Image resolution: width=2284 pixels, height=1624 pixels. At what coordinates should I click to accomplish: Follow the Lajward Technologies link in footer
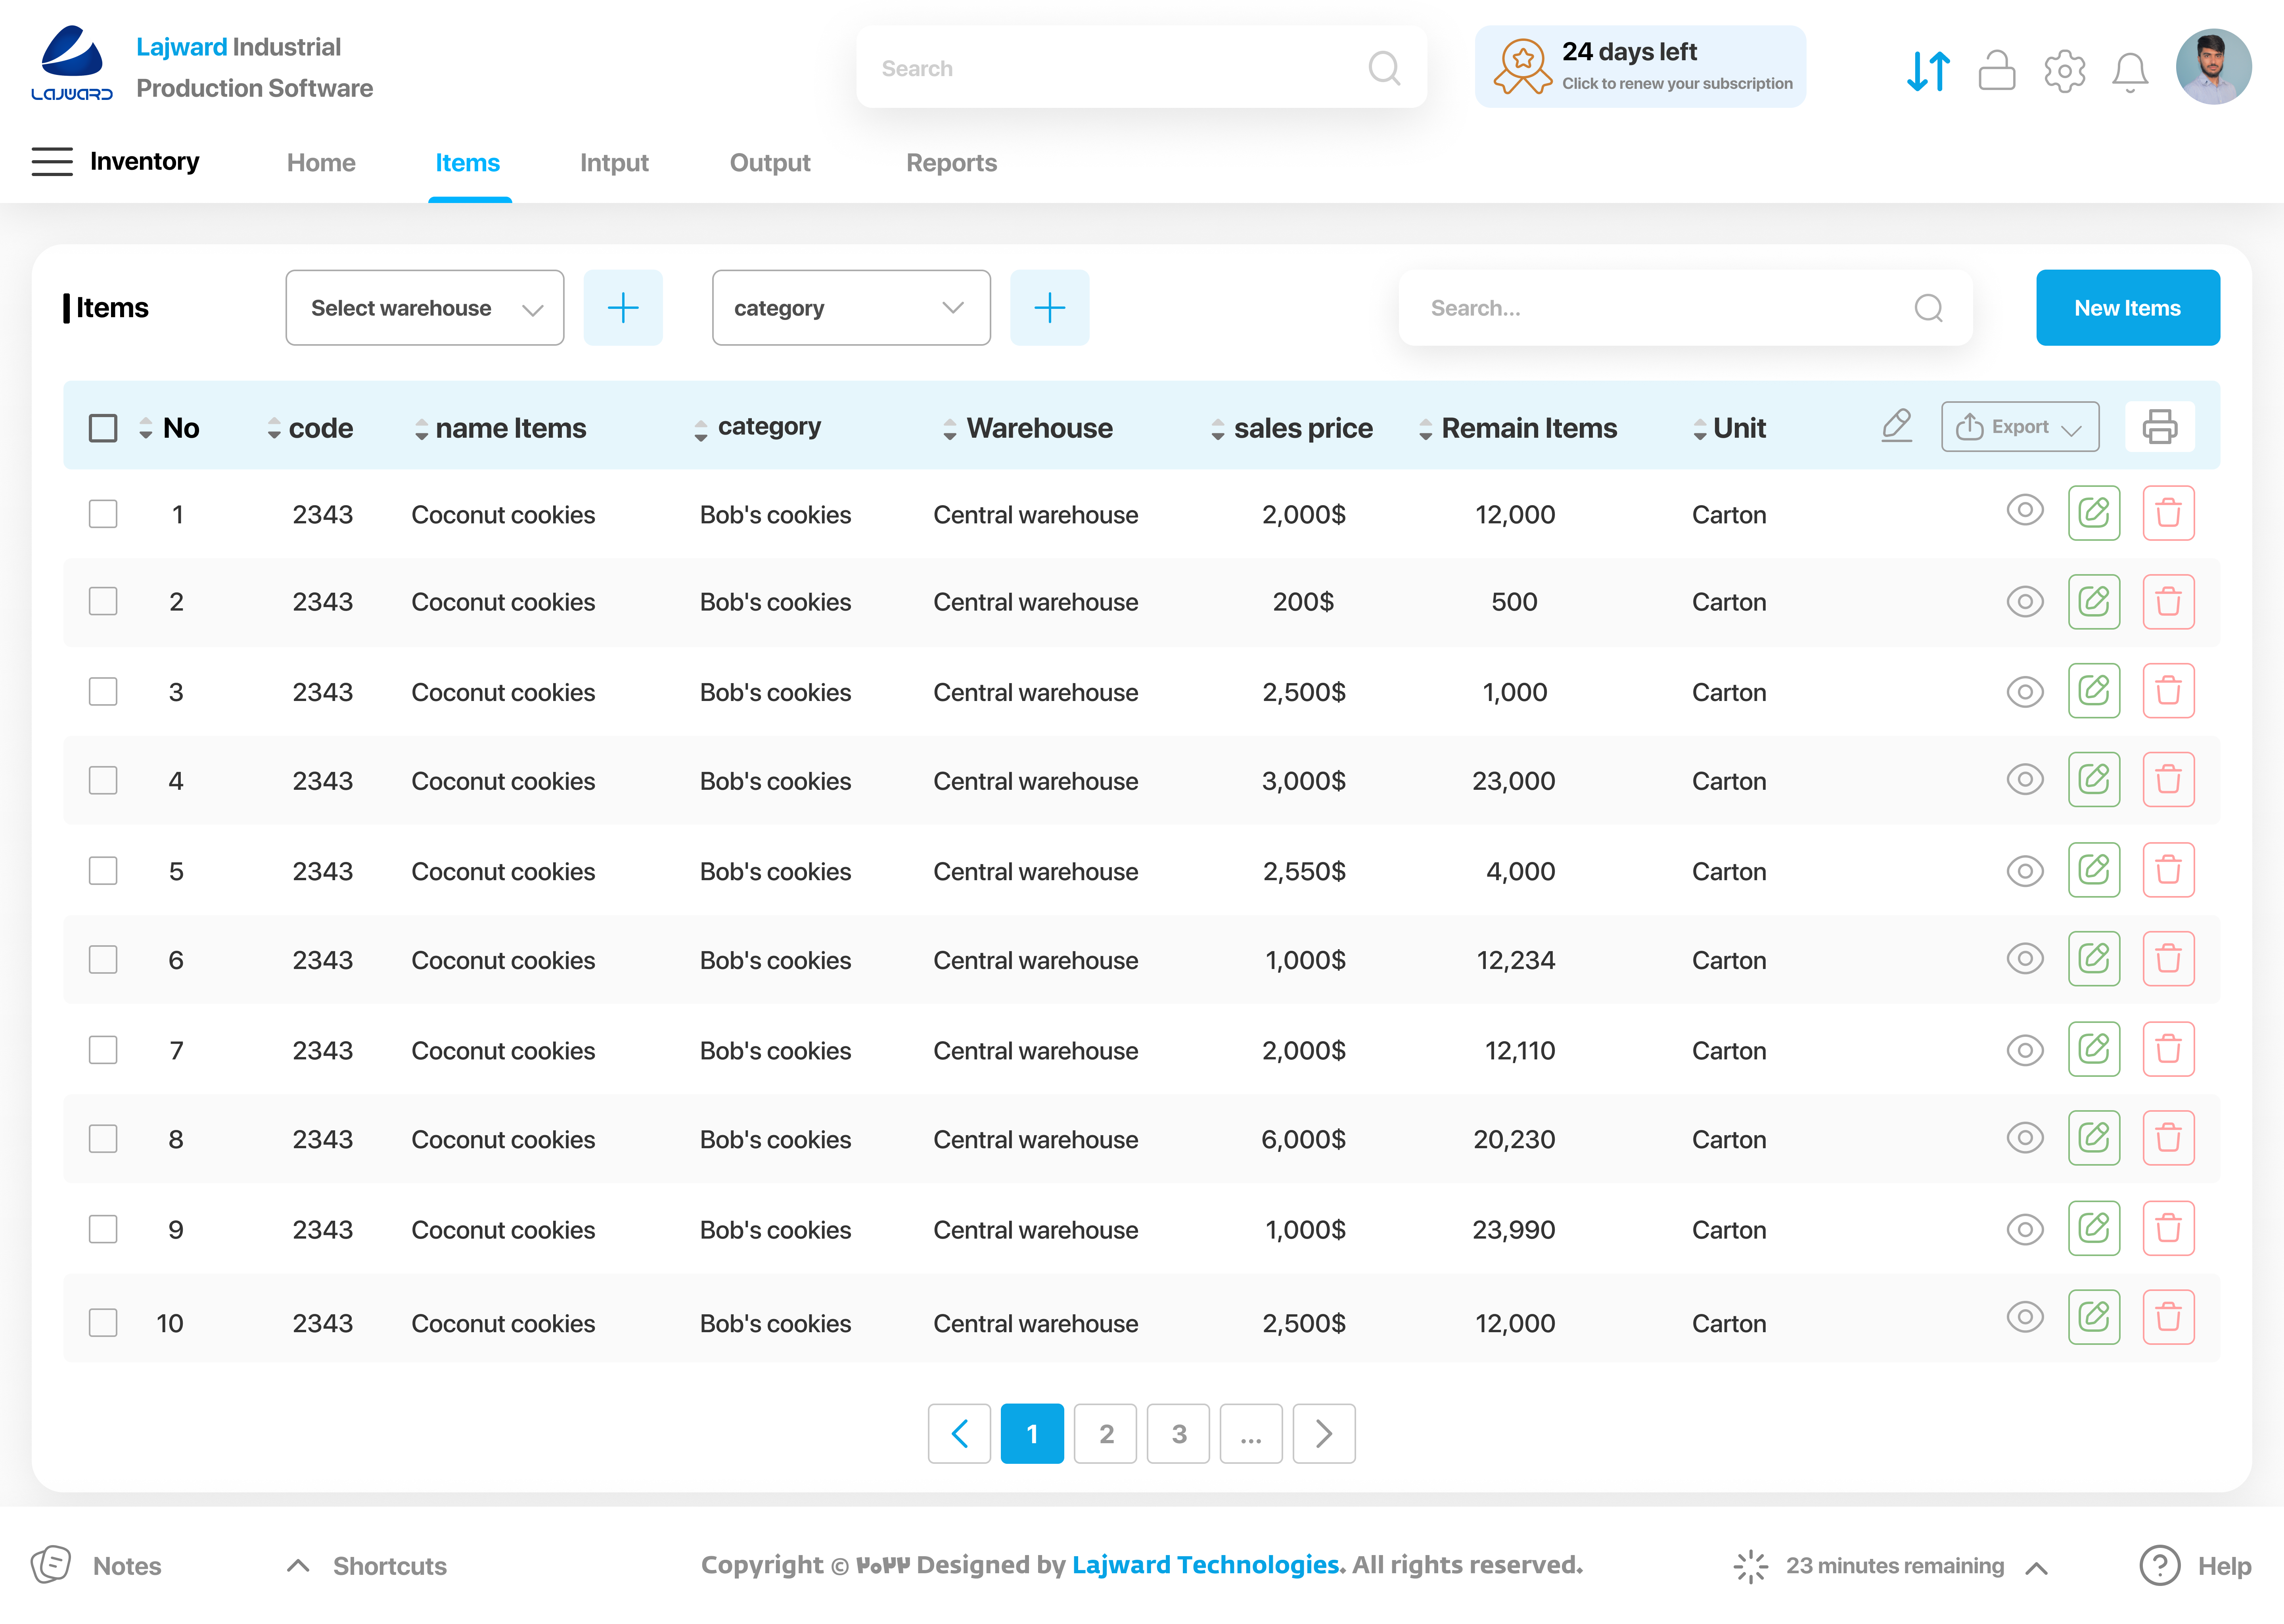coord(1205,1565)
